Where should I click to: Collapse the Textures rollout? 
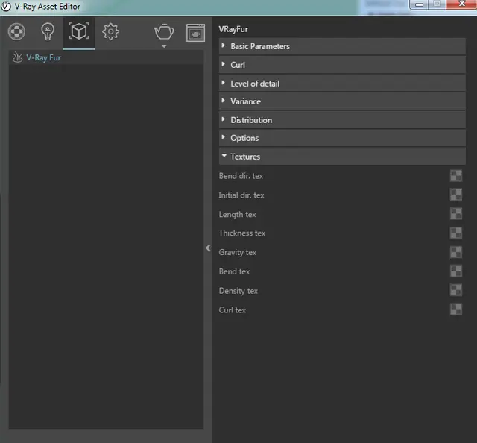click(245, 157)
